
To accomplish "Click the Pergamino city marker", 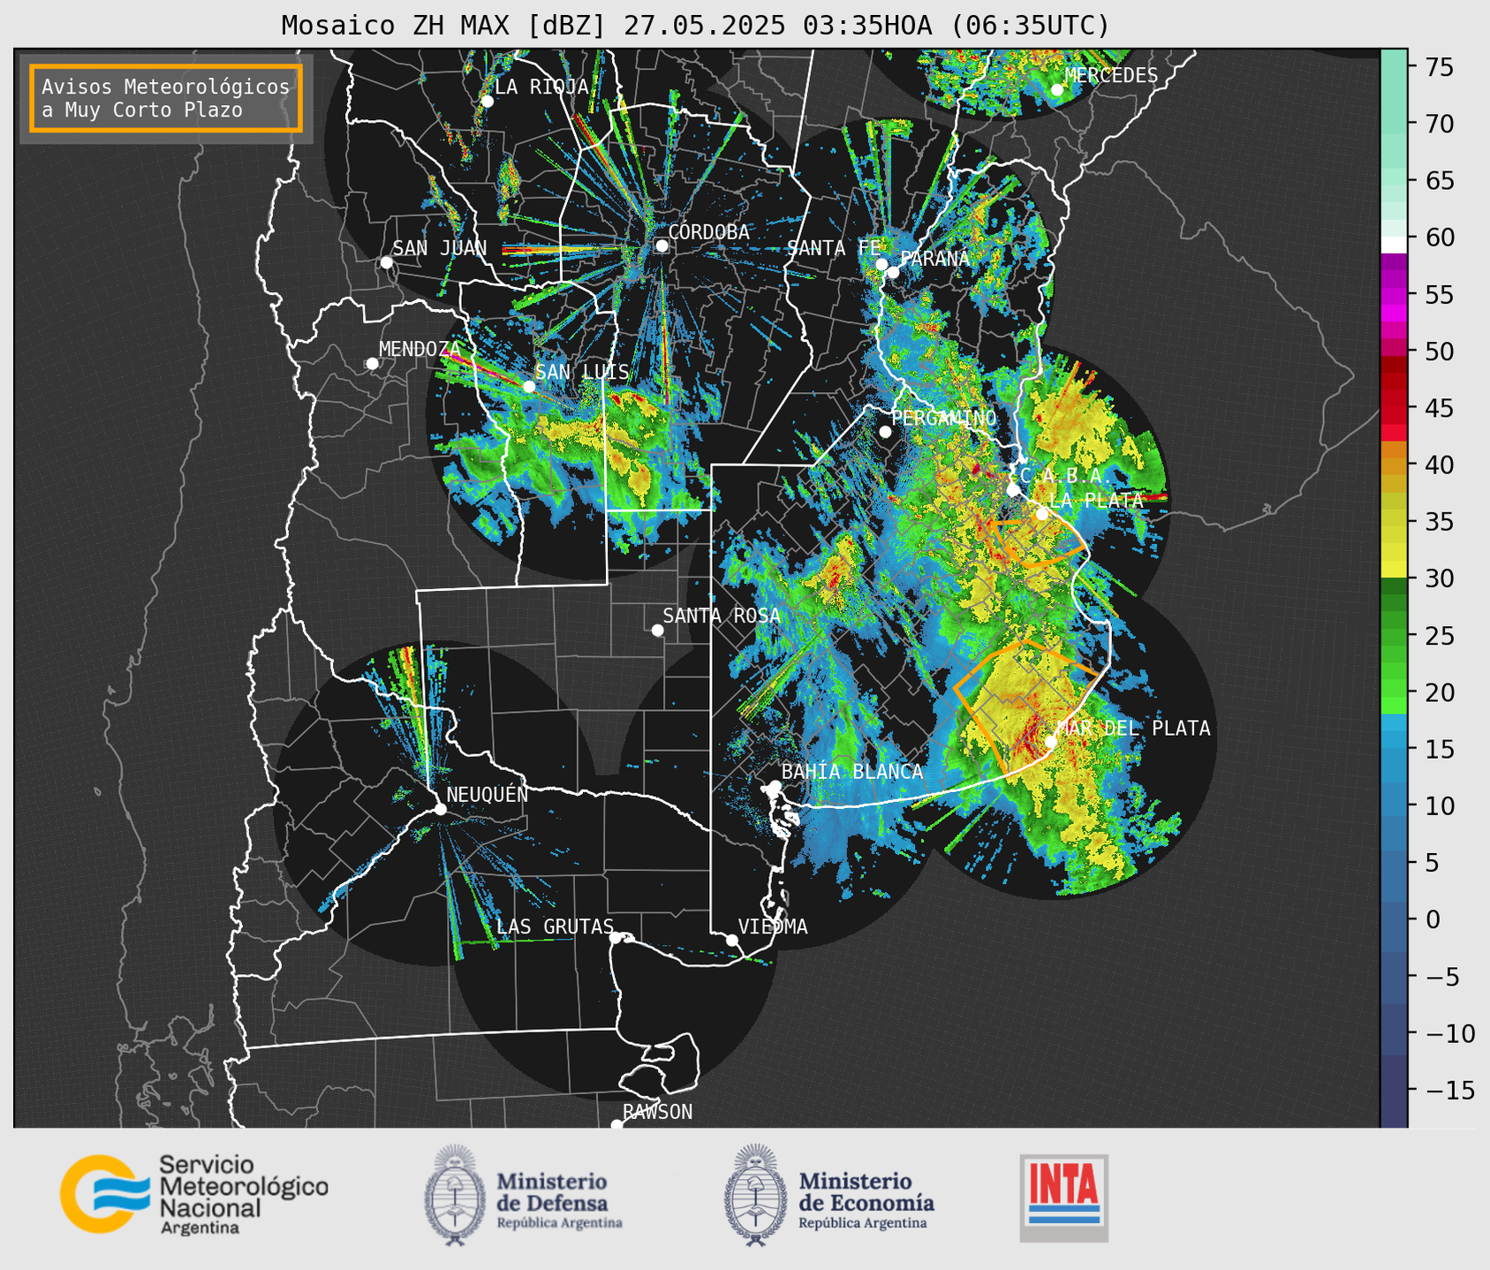I will click(885, 432).
